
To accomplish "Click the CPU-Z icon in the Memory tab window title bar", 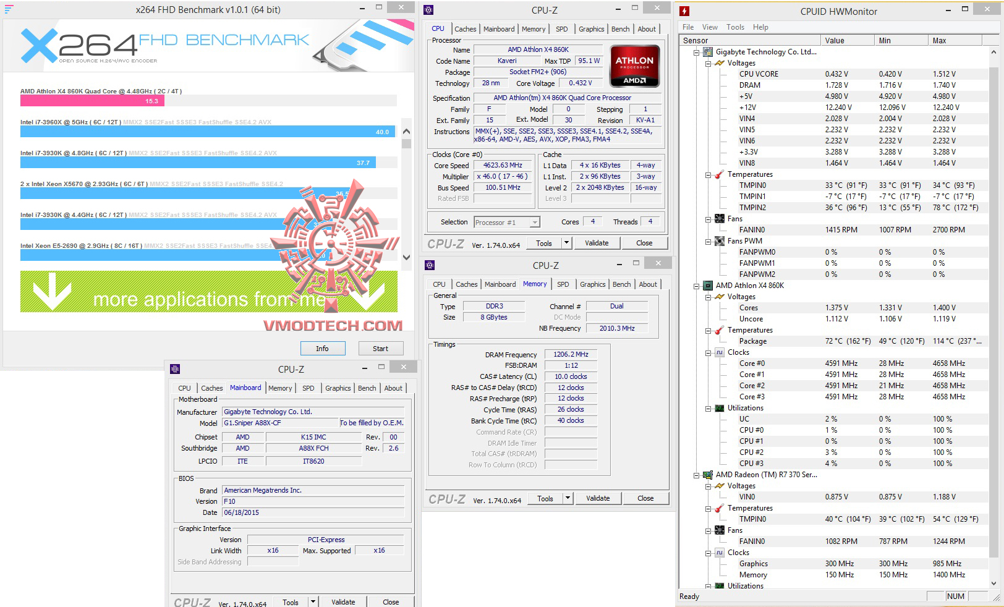I will (430, 265).
